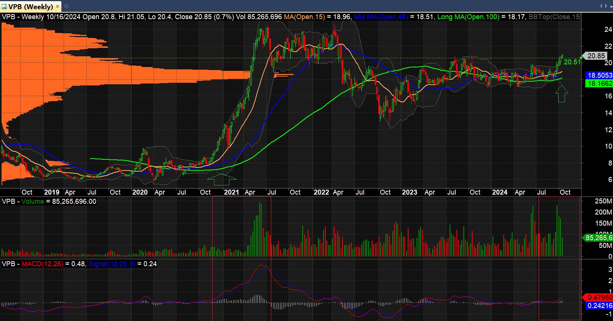613x321 pixels.
Task: Select the VPB (Weekly) tab
Action: [x=31, y=7]
